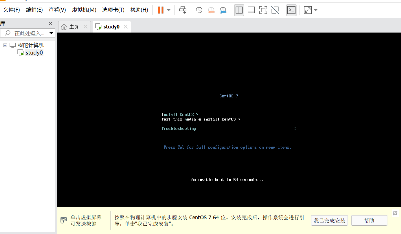Switch to the 主页 tab

pos(74,27)
